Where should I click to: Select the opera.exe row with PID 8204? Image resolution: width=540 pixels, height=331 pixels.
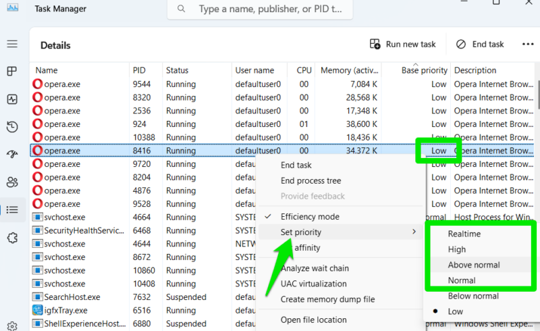point(143,177)
